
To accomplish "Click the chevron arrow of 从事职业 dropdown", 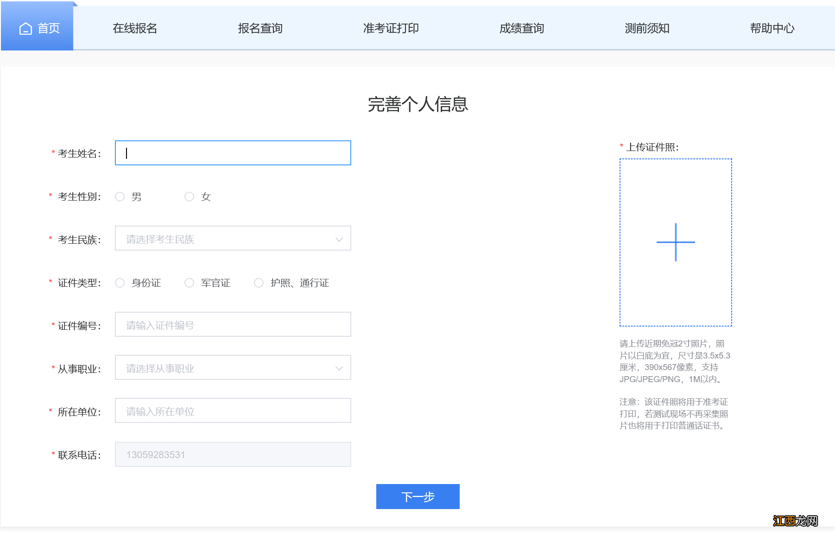I will click(x=339, y=369).
